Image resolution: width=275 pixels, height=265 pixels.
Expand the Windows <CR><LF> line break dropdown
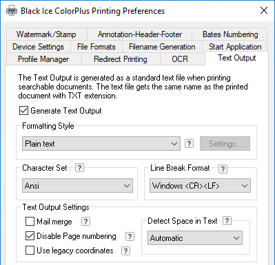(200, 186)
